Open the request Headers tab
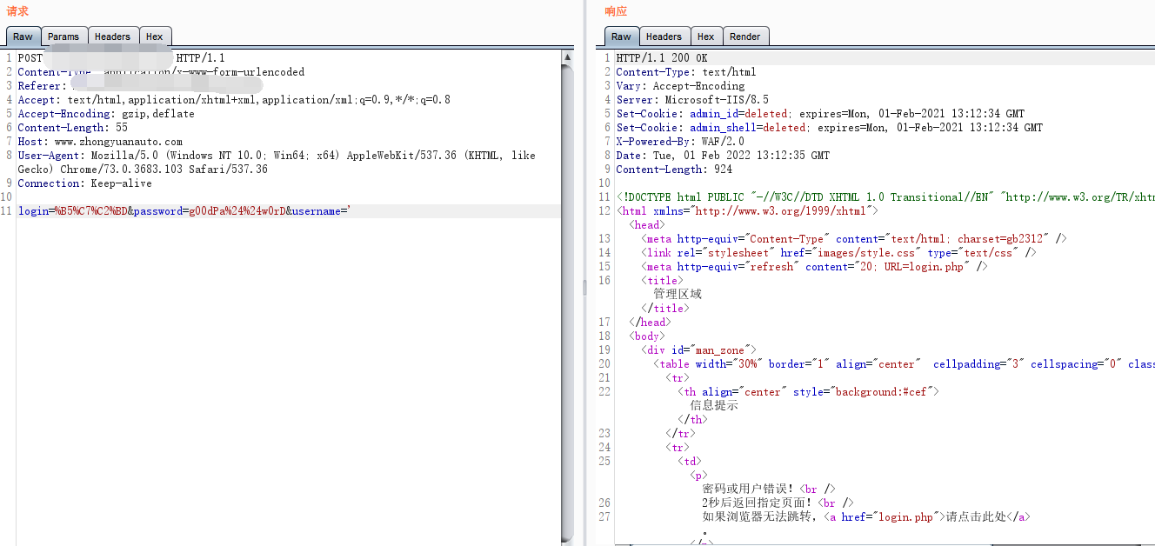This screenshot has width=1155, height=546. (x=112, y=37)
